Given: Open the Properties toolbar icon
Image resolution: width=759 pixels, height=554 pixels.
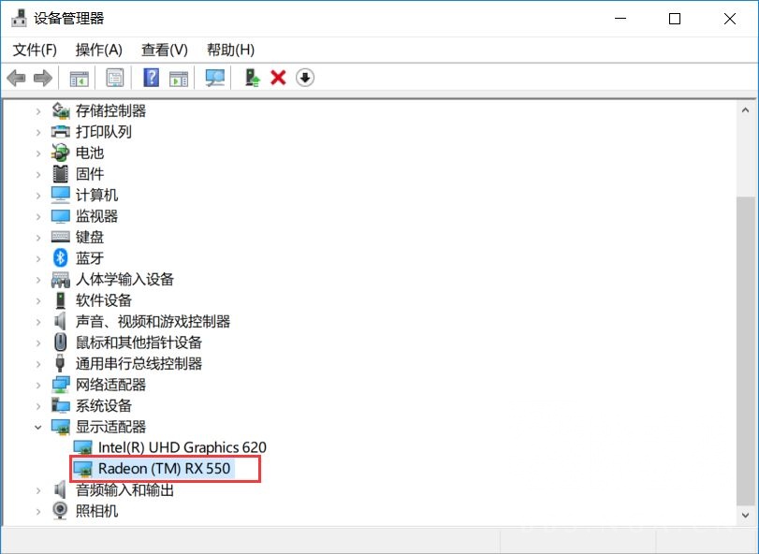Looking at the screenshot, I should pos(115,78).
